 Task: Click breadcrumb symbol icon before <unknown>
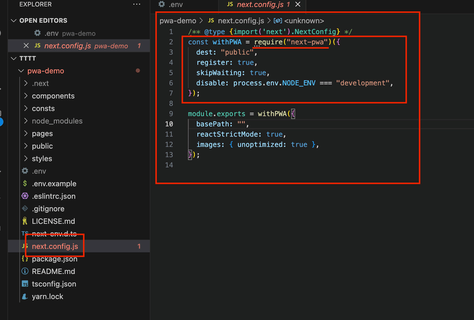277,21
